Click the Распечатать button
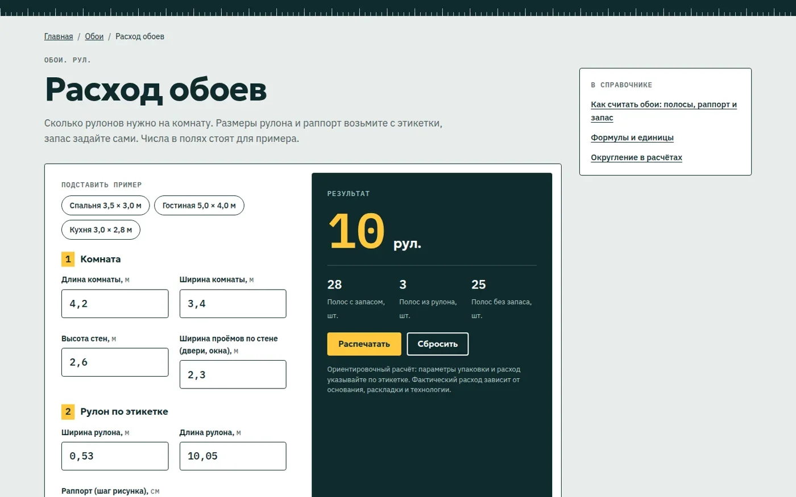Viewport: 796px width, 497px height. click(364, 344)
